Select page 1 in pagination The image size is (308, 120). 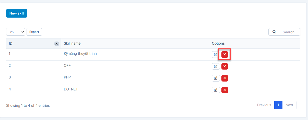click(x=278, y=105)
